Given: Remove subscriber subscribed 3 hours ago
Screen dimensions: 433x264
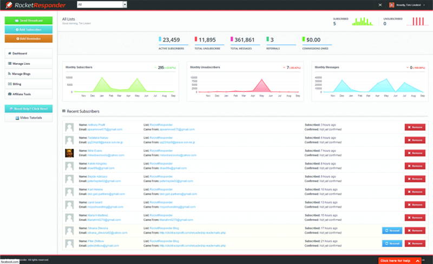Looking at the screenshot, I should pos(415,127).
